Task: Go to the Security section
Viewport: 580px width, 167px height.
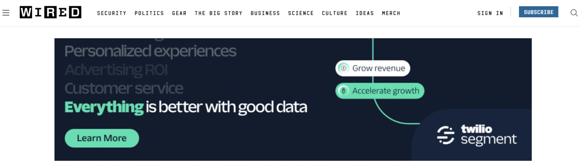Action: click(112, 13)
